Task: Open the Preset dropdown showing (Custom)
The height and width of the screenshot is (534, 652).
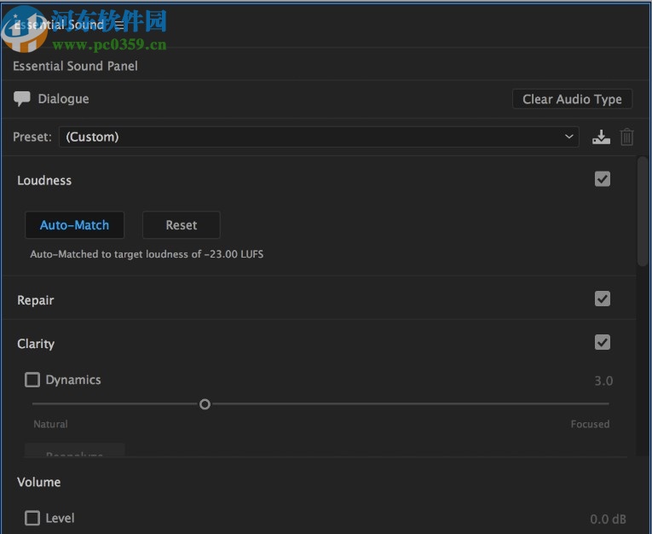Action: coord(319,137)
